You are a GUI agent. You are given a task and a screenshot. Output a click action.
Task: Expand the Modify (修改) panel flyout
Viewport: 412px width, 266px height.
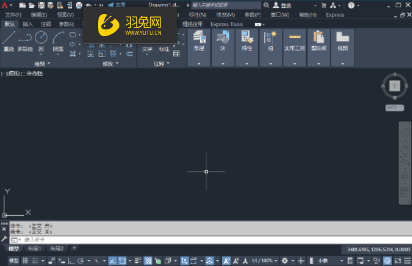click(110, 63)
